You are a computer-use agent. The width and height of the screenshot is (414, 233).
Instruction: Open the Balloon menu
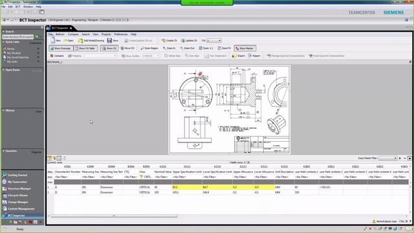[x=60, y=34]
